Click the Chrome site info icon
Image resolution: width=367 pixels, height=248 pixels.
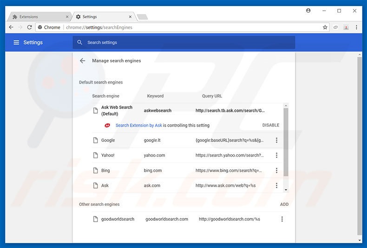point(40,27)
